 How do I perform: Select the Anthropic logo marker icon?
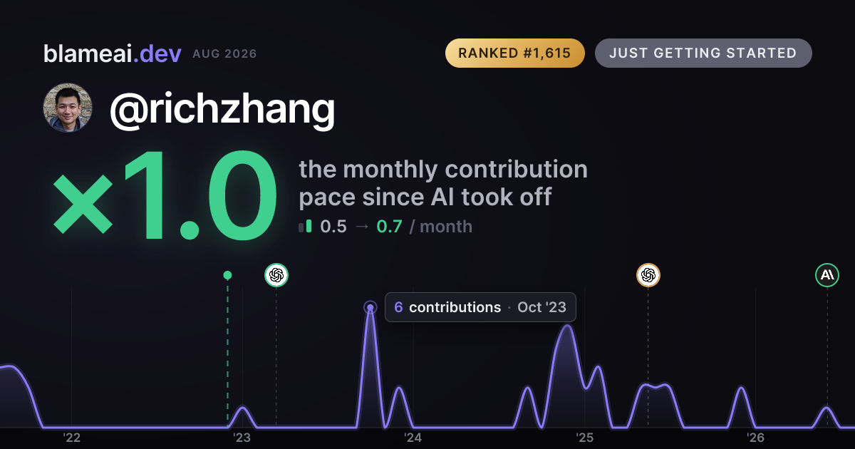coord(827,274)
